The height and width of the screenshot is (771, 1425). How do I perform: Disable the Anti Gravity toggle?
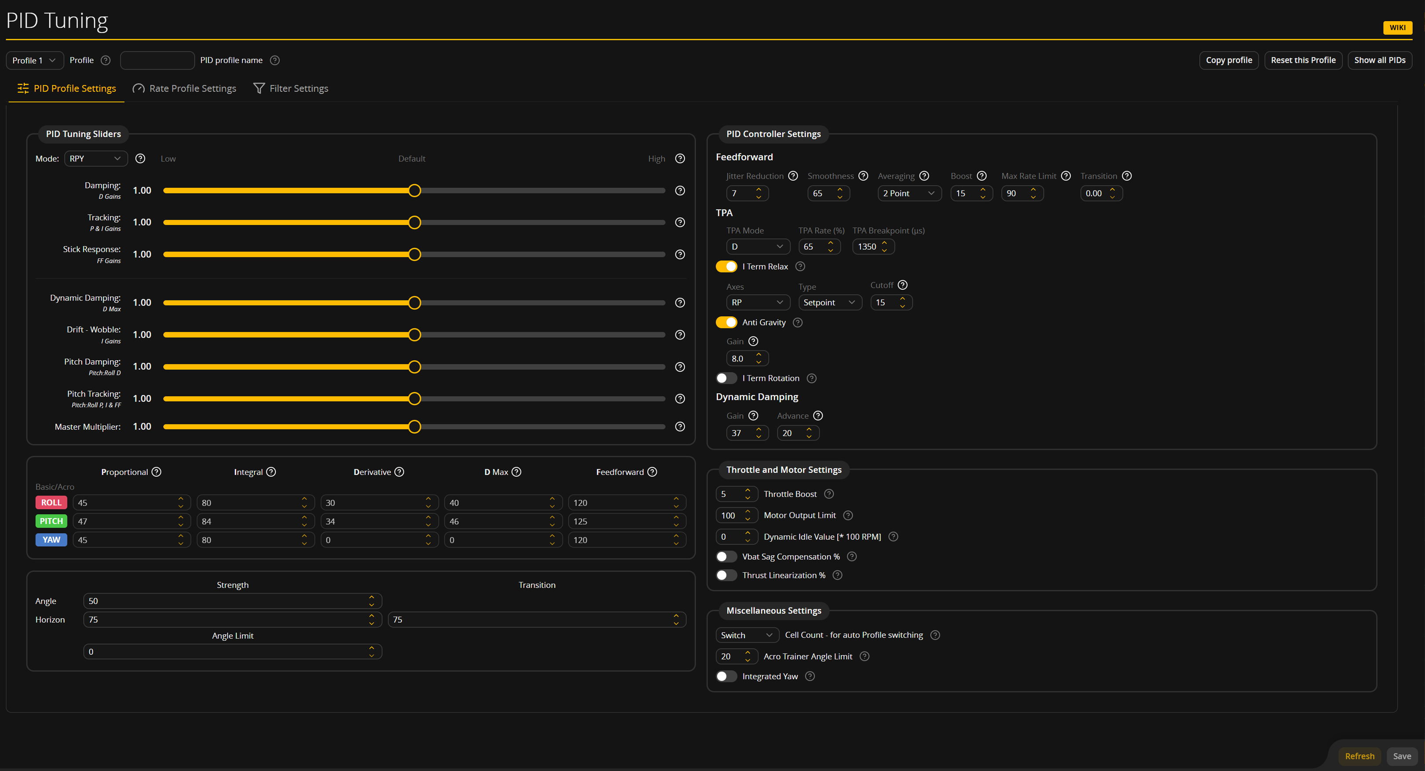726,322
